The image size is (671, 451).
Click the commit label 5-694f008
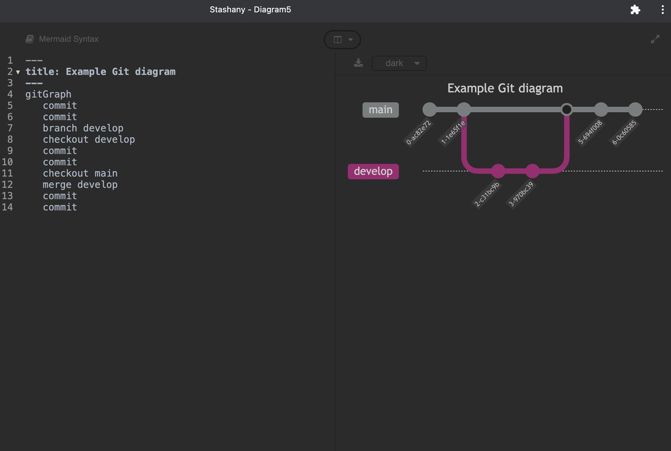tap(590, 133)
